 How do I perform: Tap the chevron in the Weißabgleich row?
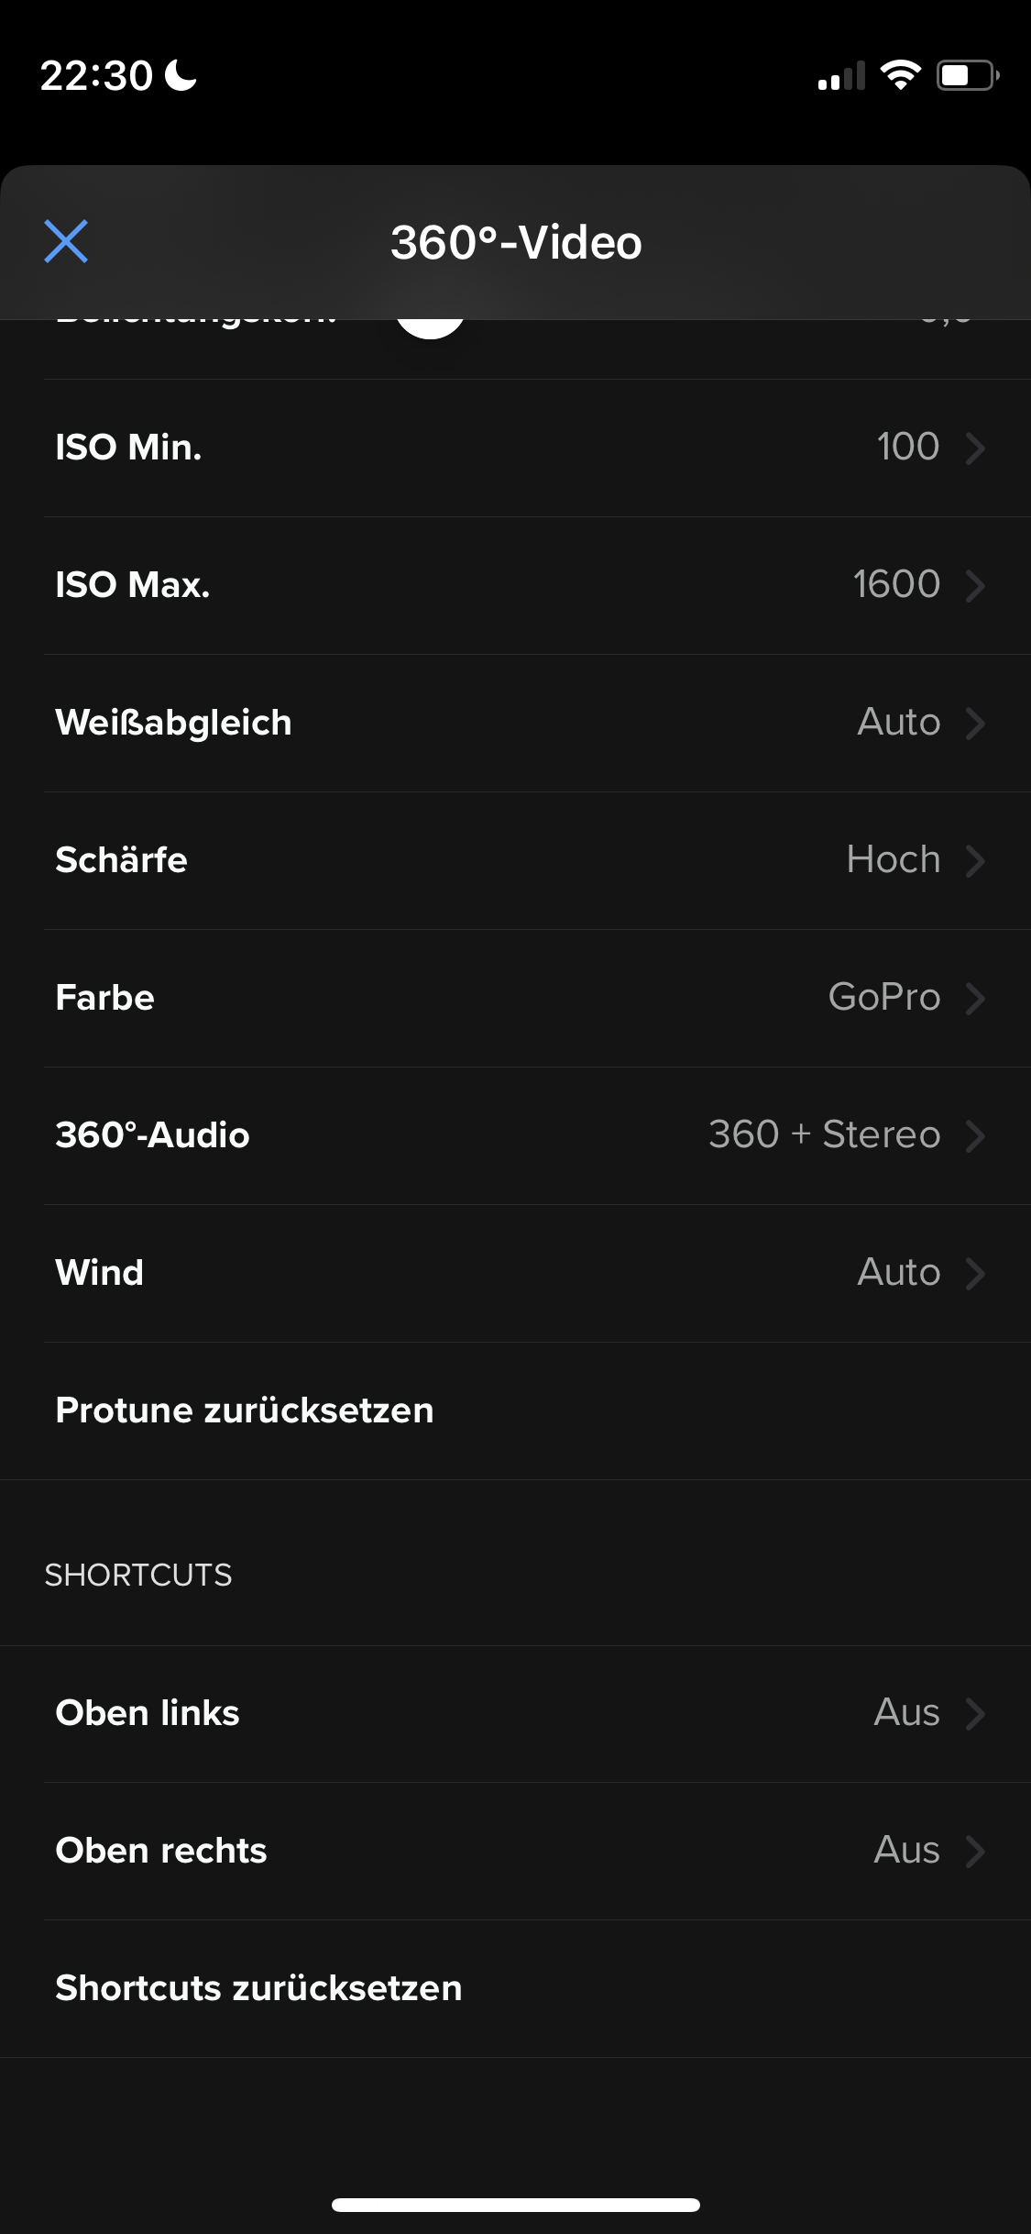coord(975,723)
